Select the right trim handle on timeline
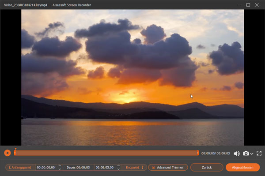Viewport: 265px width, 176px height. pos(198,153)
